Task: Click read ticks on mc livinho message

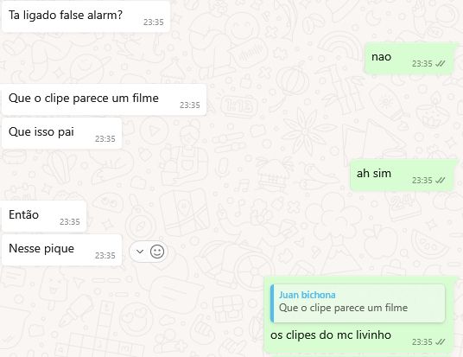Action: 440,342
